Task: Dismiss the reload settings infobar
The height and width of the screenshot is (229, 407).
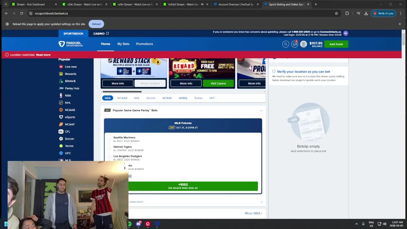Action: (x=400, y=24)
